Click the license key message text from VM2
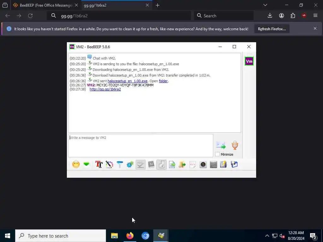Screen dimensions: 323x242 125,85
